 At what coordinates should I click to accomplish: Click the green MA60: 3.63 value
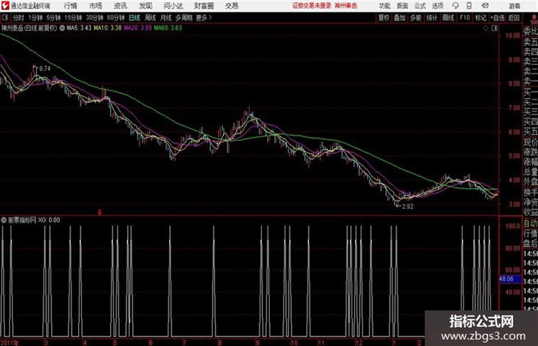pos(168,28)
